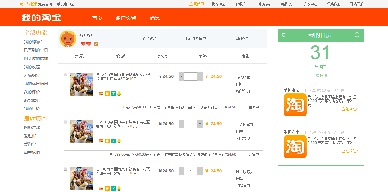This screenshot has width=388, height=192.
Task: Click the third item's quantity input field
Action: click(x=191, y=171)
